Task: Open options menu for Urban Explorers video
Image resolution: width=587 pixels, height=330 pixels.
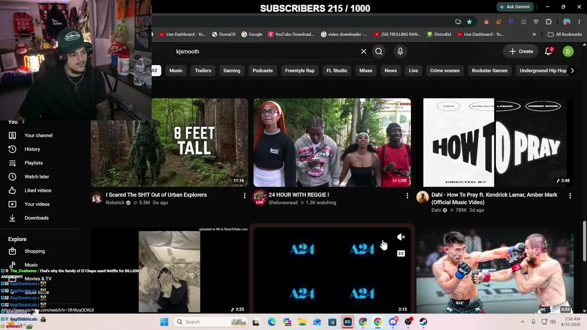Action: click(244, 196)
